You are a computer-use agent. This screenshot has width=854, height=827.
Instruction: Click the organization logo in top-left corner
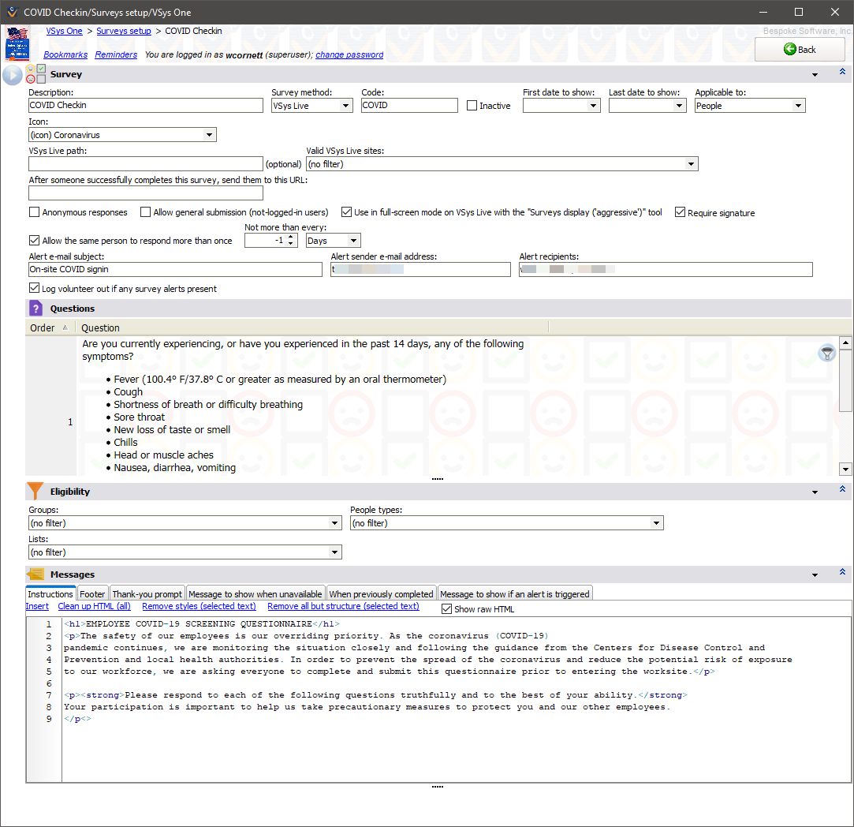pos(17,44)
